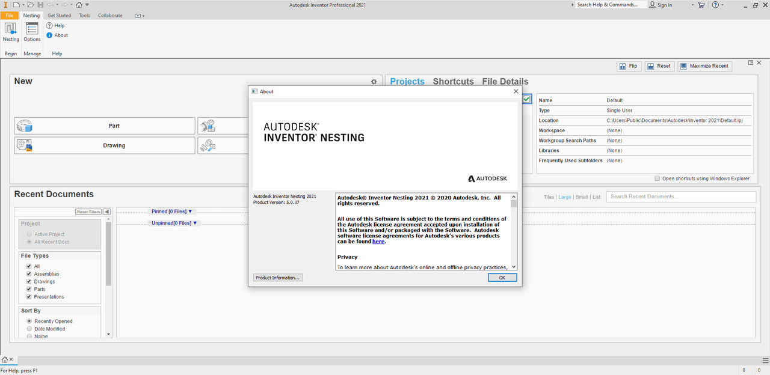Select the Recently Opened sort option
Image resolution: width=770 pixels, height=375 pixels.
pos(29,322)
